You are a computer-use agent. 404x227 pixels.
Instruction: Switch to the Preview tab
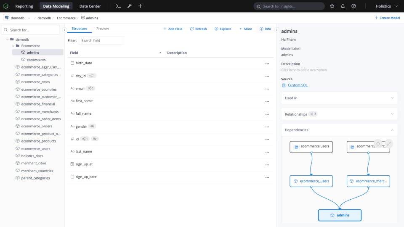pos(103,29)
